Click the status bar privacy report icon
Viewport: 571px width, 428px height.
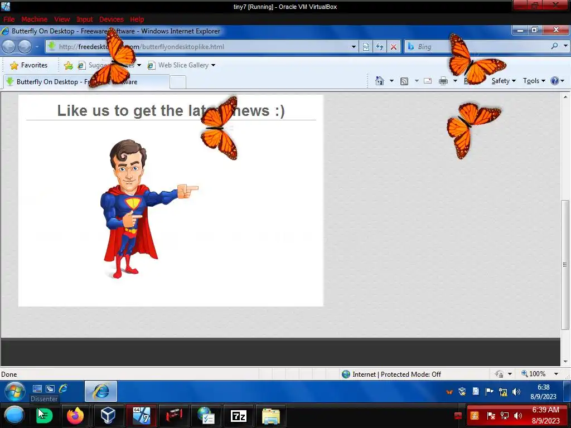coord(499,374)
